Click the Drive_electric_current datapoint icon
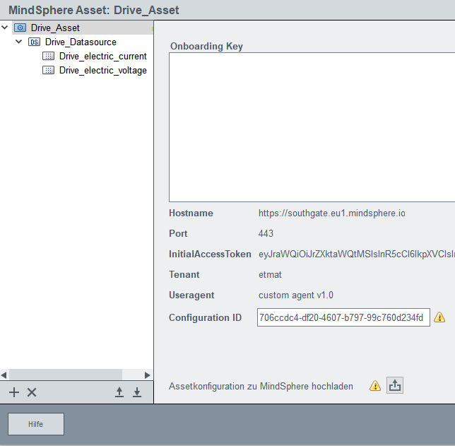The height and width of the screenshot is (446, 455). 48,56
